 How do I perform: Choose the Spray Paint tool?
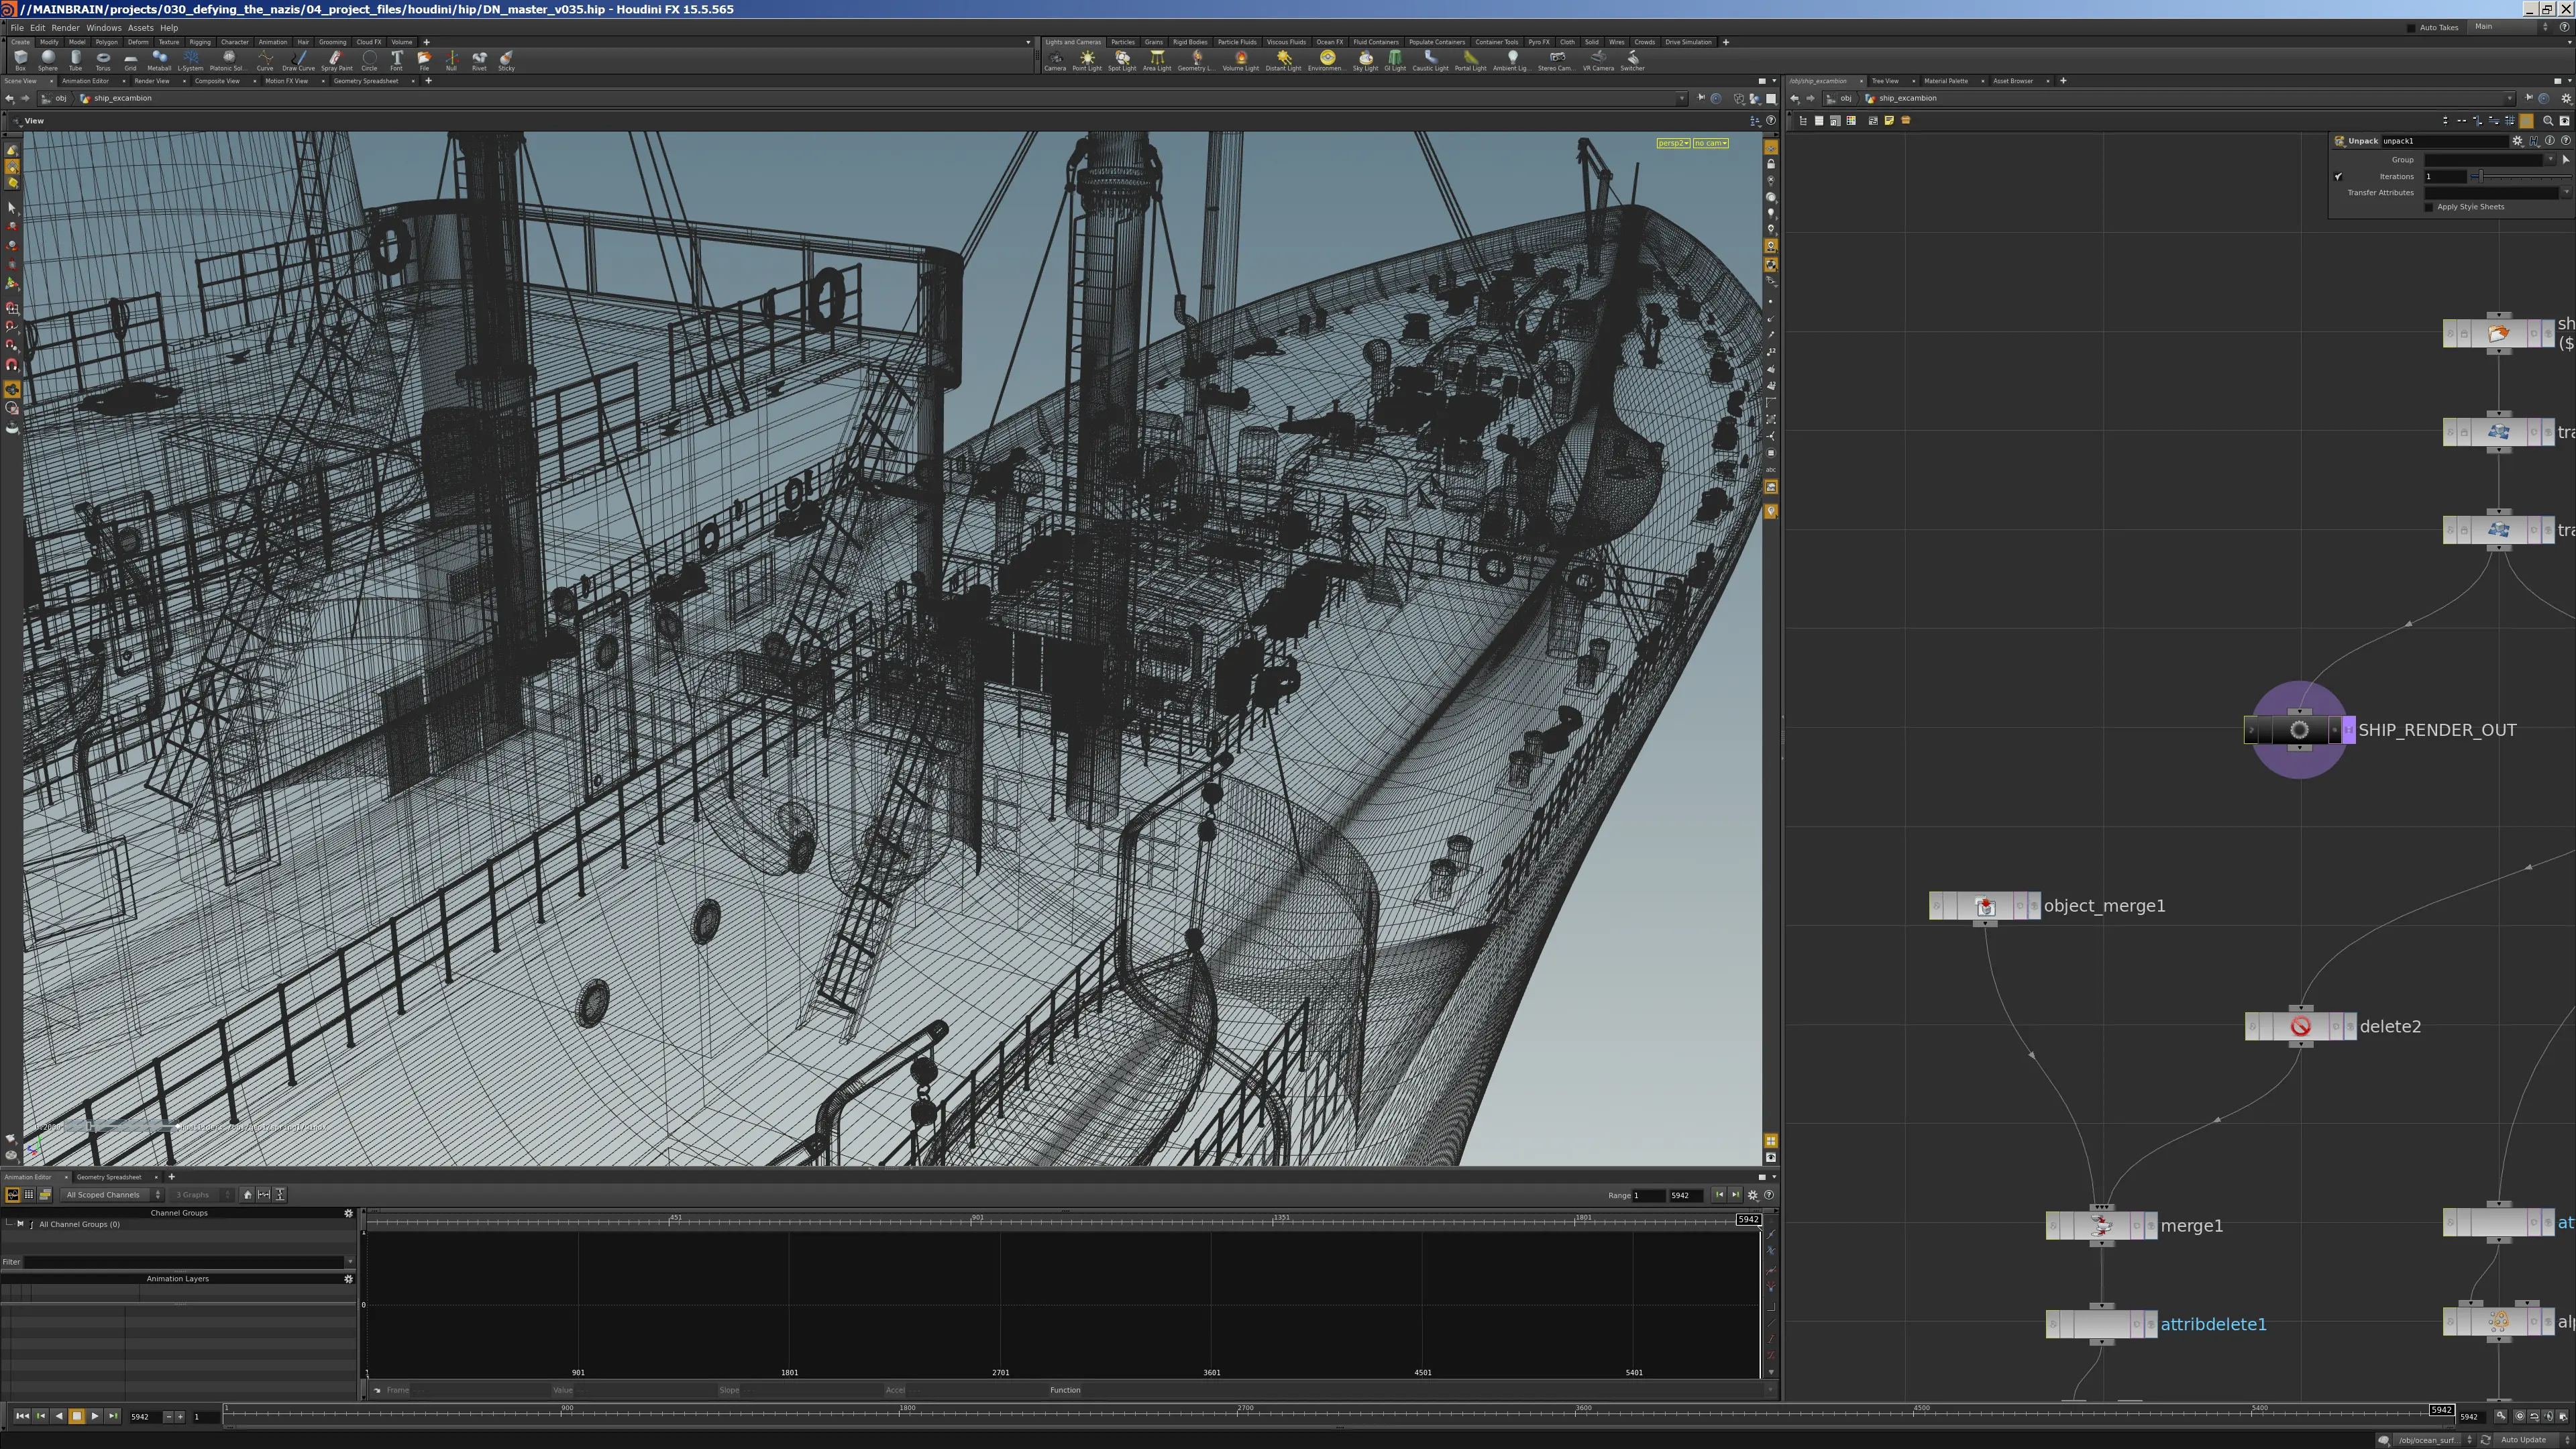336,61
